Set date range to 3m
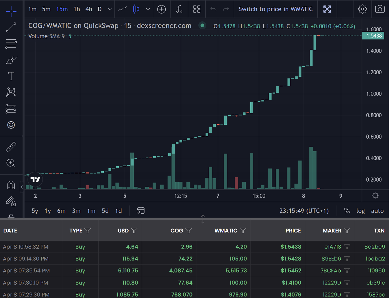This screenshot has width=389, height=298. pos(76,211)
